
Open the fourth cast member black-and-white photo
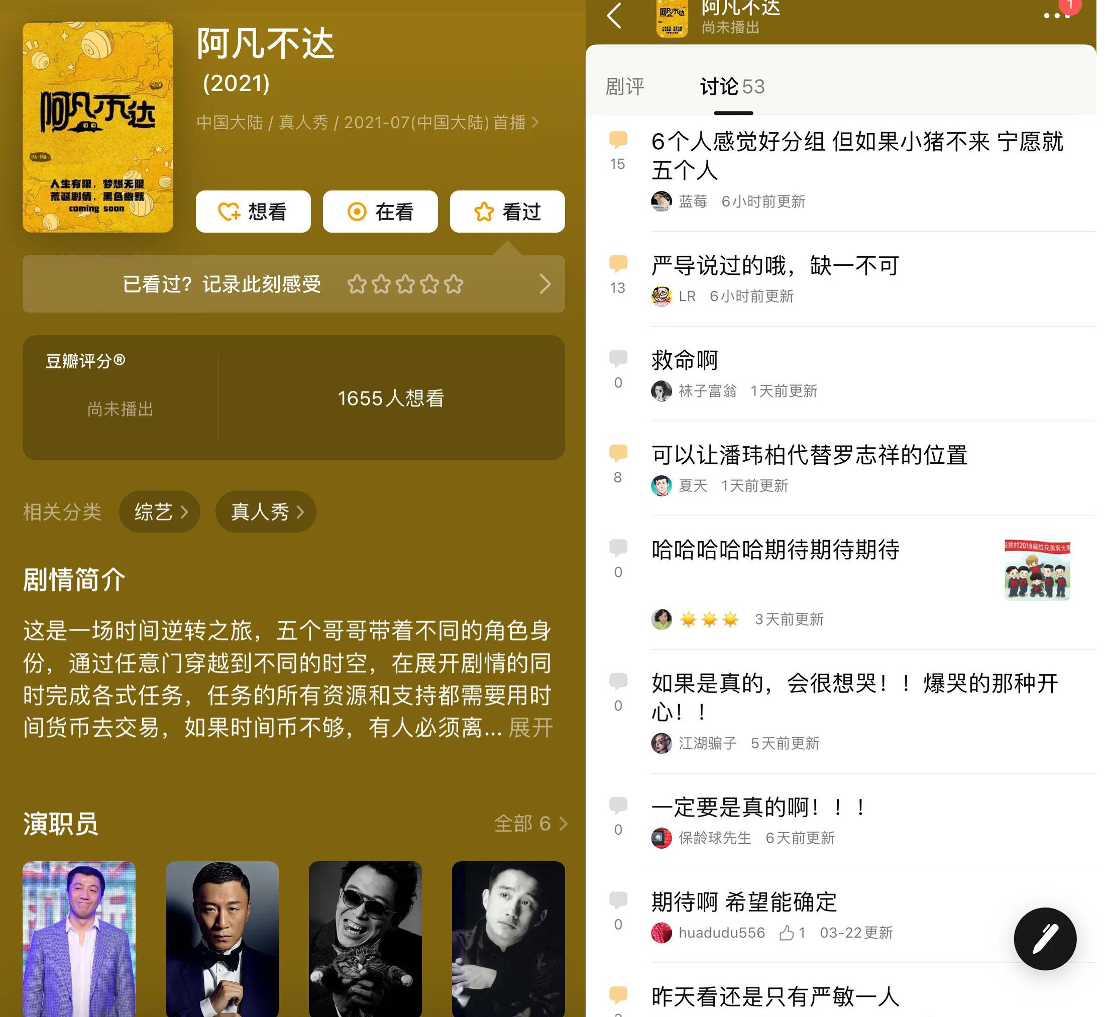click(x=508, y=939)
